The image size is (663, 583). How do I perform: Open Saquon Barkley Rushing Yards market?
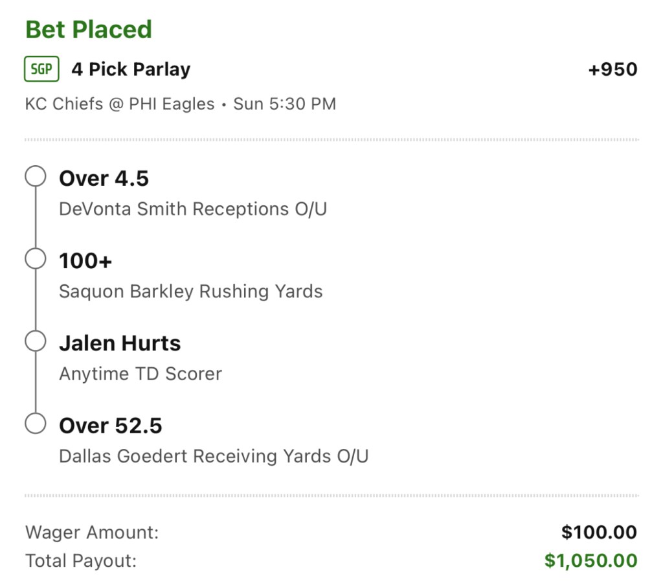(191, 291)
